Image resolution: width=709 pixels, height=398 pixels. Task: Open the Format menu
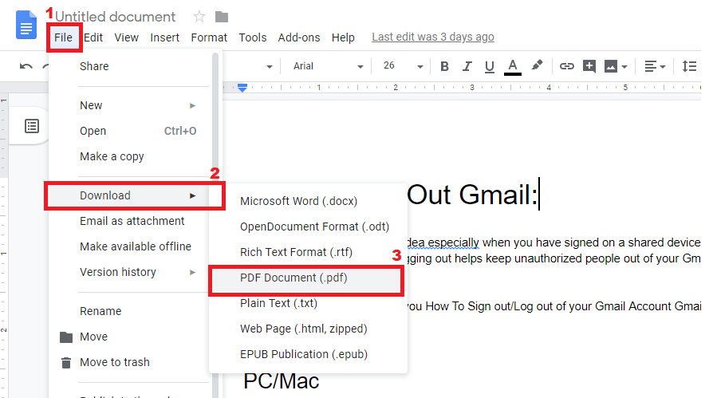209,37
